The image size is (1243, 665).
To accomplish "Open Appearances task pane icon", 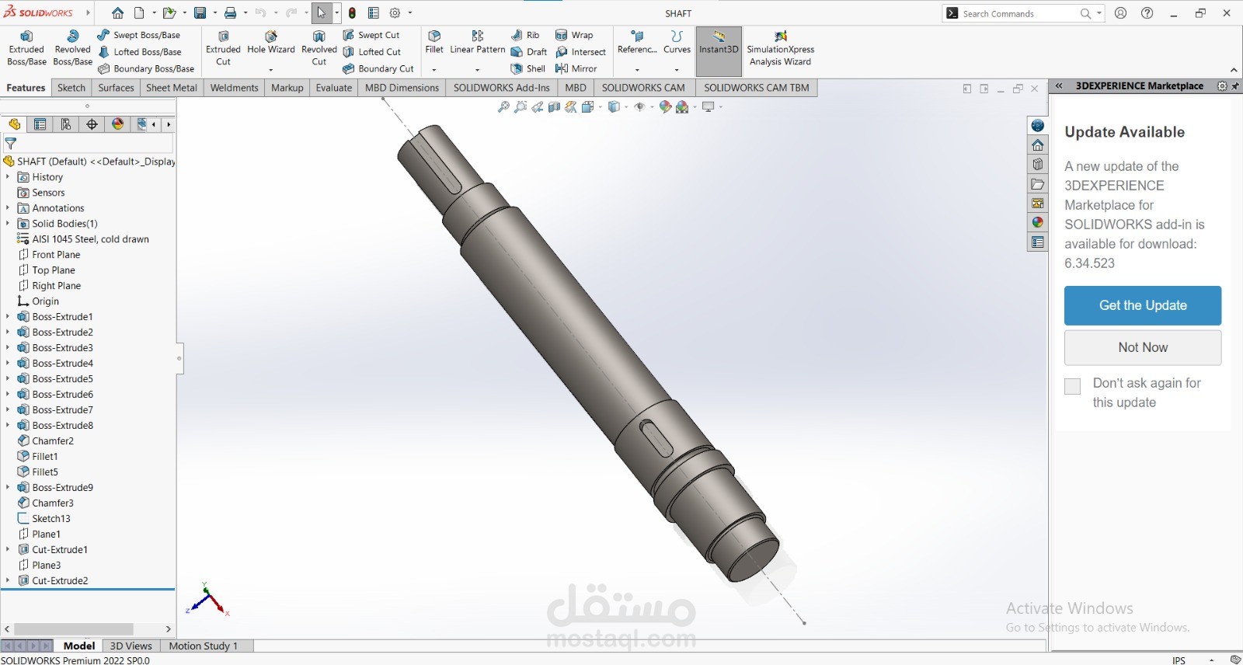I will [x=1038, y=223].
